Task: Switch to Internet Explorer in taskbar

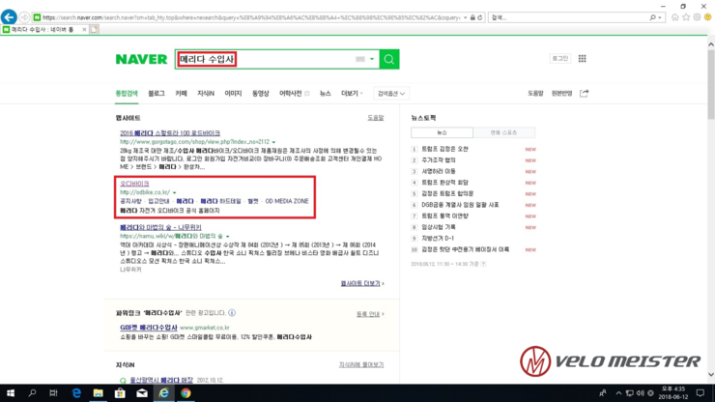Action: (x=163, y=393)
